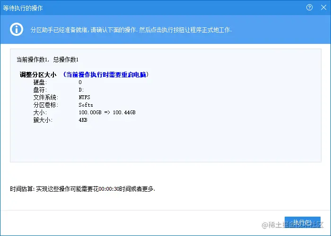Close the pending operations dialog

tap(323, 8)
